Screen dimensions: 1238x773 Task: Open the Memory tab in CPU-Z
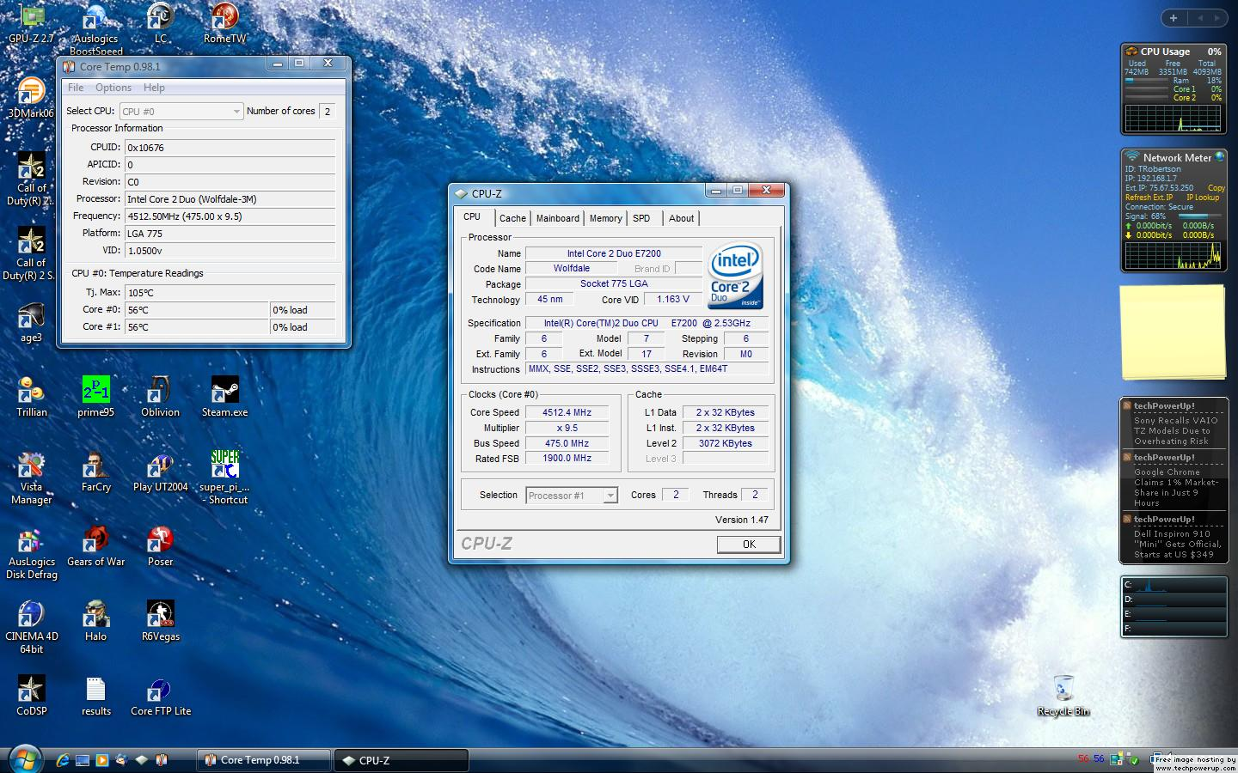pyautogui.click(x=605, y=218)
